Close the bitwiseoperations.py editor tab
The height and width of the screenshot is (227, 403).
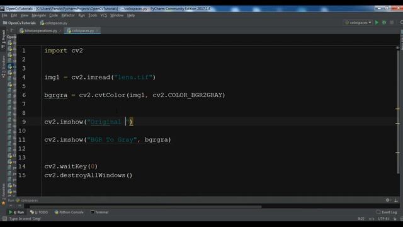(60, 31)
